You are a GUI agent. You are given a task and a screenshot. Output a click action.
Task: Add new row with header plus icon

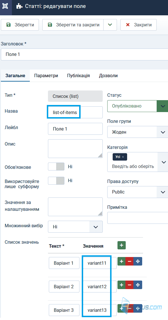tap(121, 245)
